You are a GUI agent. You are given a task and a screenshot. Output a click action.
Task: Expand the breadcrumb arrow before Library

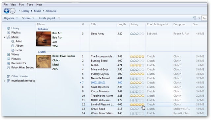(x=19, y=11)
